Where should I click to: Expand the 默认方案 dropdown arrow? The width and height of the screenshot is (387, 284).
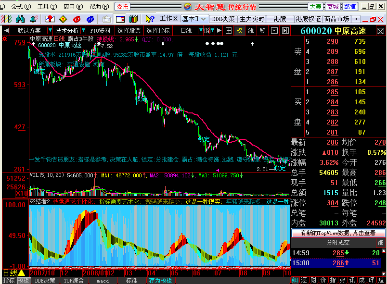[50, 31]
